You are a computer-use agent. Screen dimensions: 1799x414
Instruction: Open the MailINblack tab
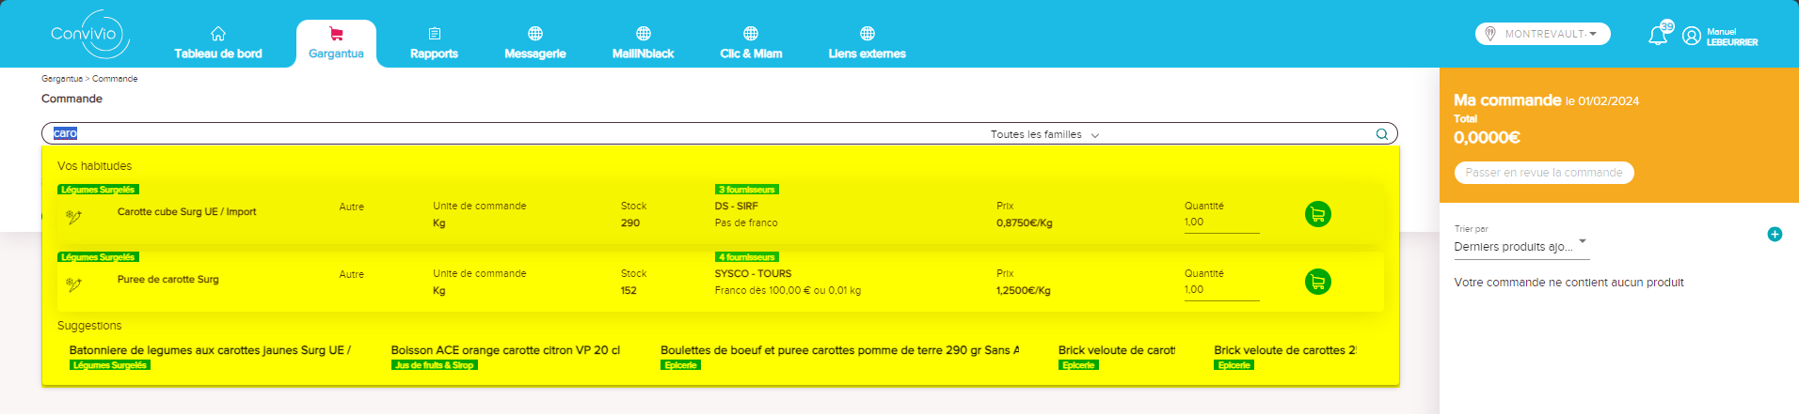(644, 43)
